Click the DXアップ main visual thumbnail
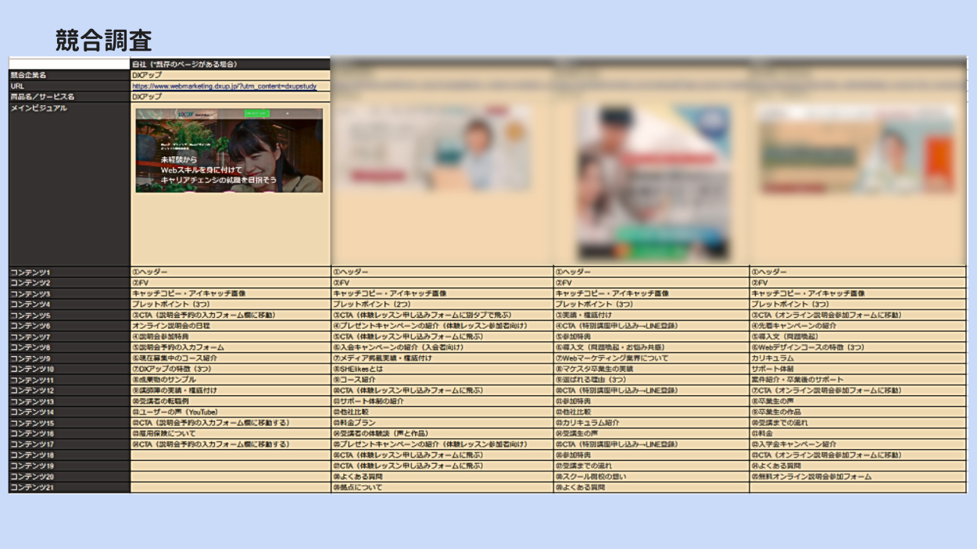977x549 pixels. coord(229,151)
